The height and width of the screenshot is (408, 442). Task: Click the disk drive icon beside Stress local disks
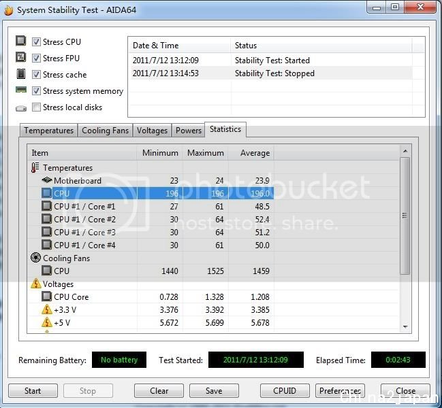pyautogui.click(x=21, y=108)
